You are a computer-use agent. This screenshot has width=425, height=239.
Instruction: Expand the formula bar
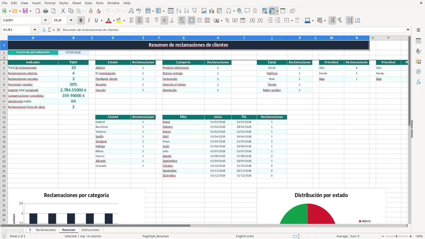tap(408, 30)
